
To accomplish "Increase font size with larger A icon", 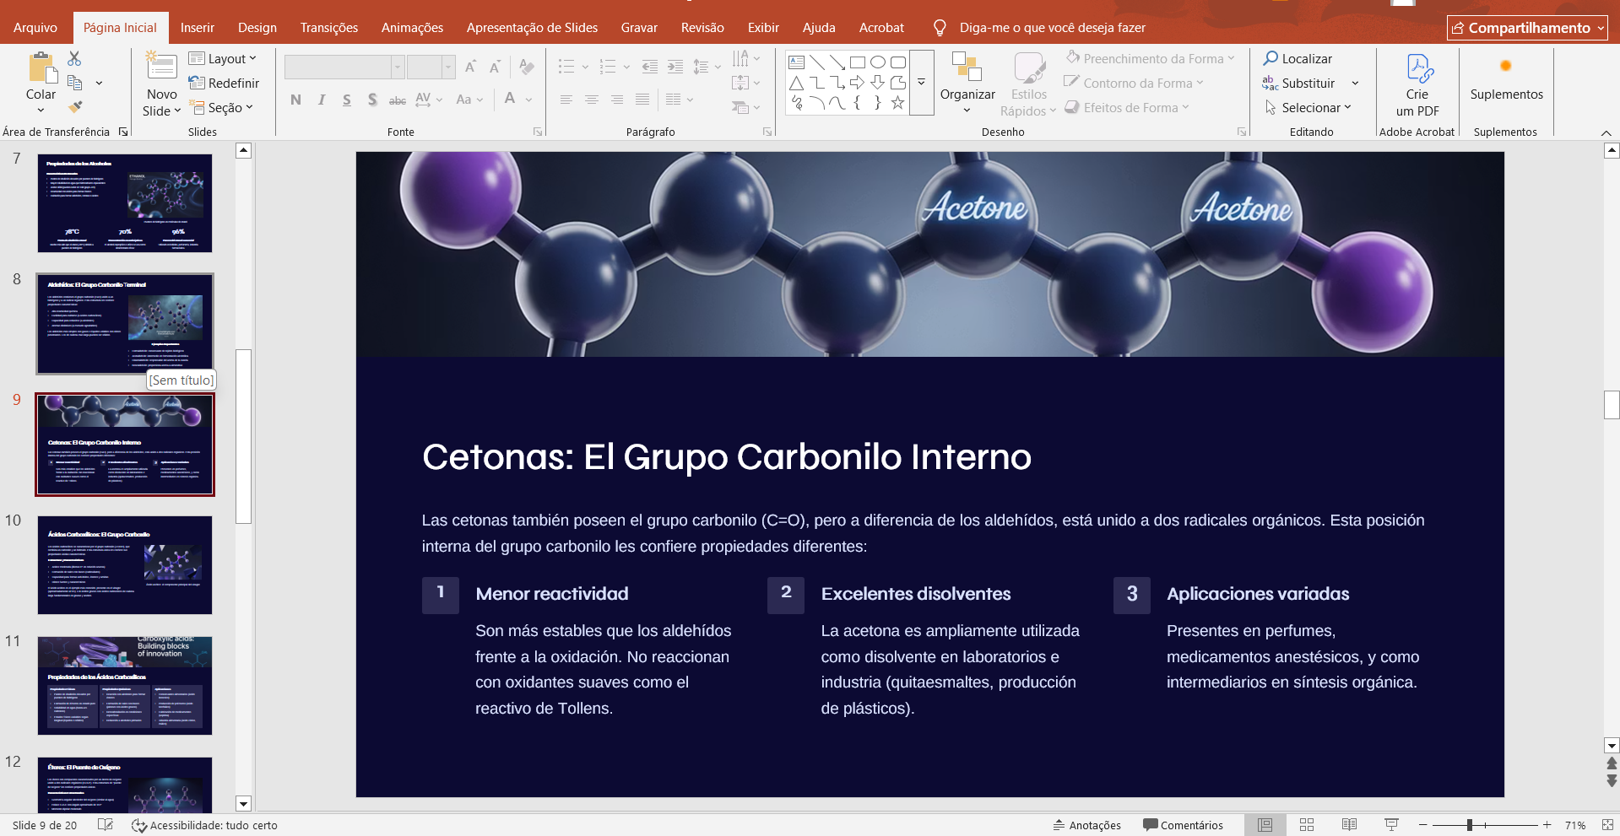I will [x=470, y=67].
